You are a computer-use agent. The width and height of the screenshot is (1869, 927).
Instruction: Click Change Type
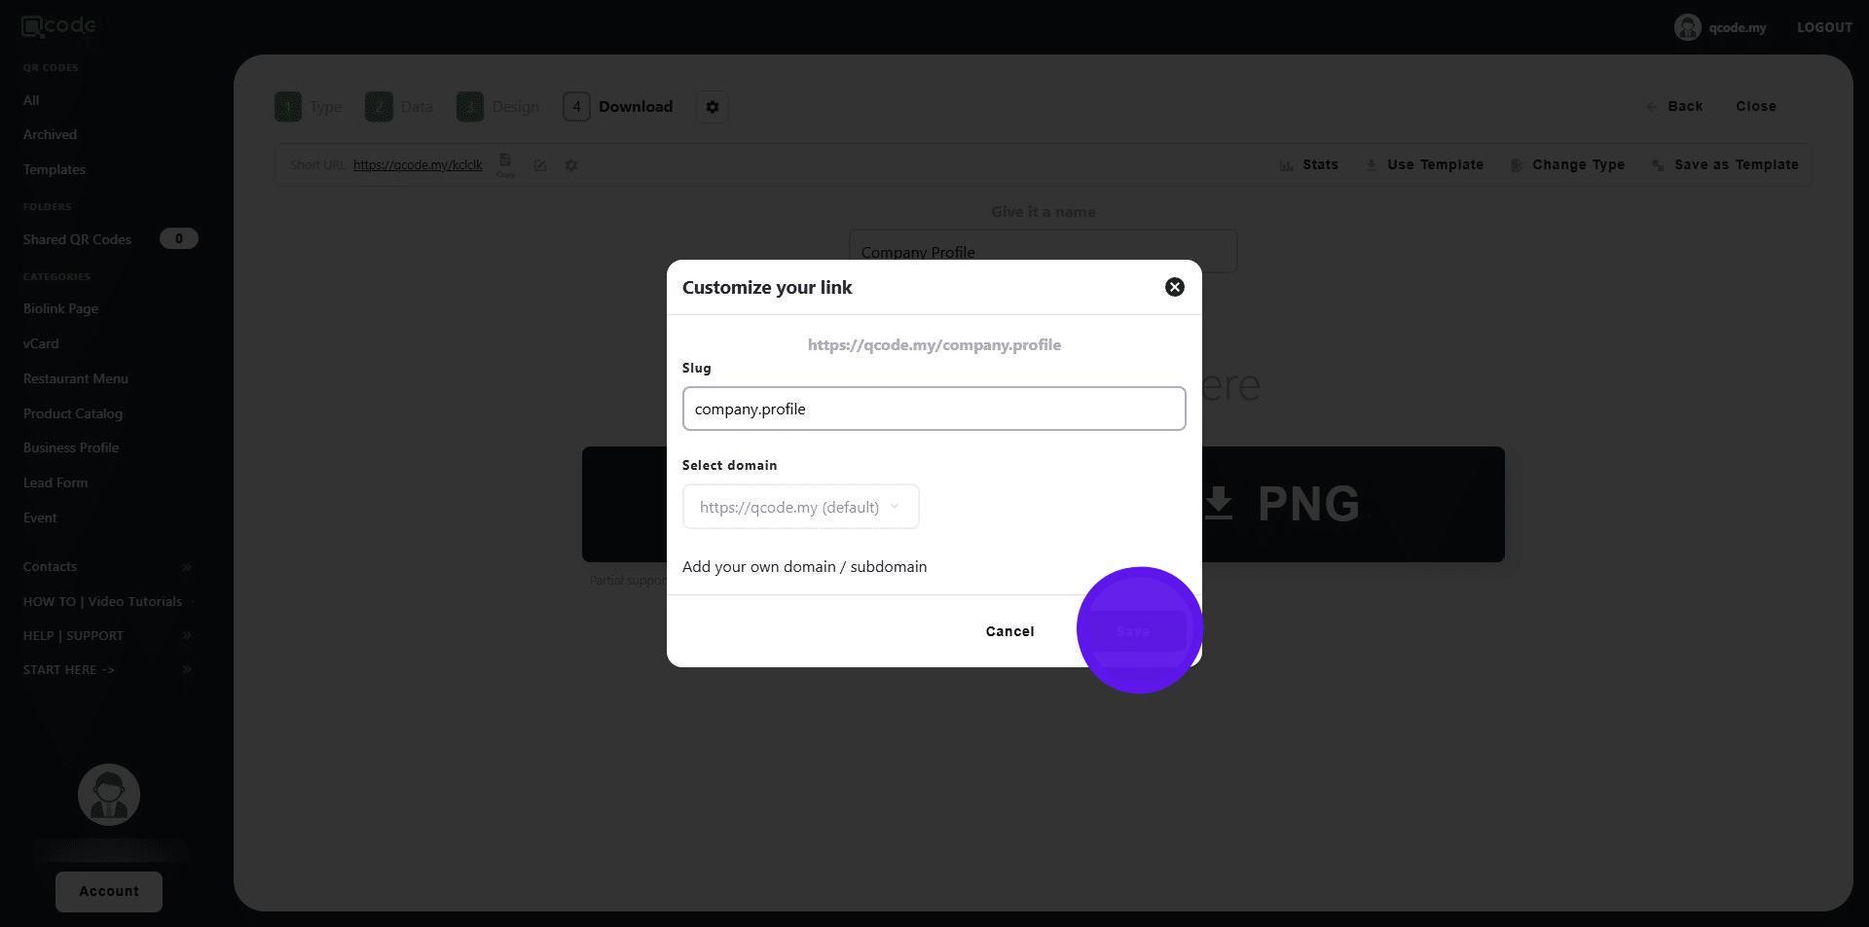(x=1567, y=165)
